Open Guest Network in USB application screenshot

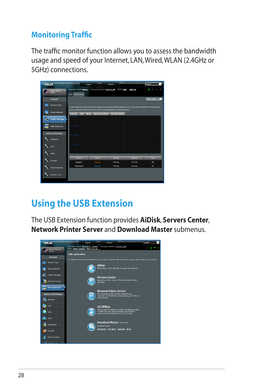click(53, 268)
